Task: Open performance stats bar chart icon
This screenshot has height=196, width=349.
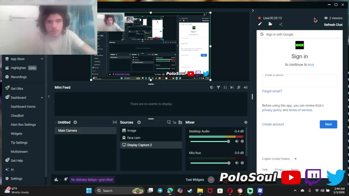Action: [x=56, y=179]
